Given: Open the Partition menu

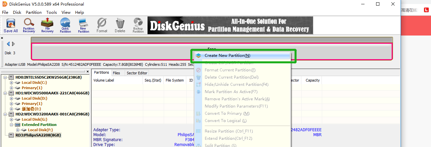Looking at the screenshot, I should coord(34,12).
